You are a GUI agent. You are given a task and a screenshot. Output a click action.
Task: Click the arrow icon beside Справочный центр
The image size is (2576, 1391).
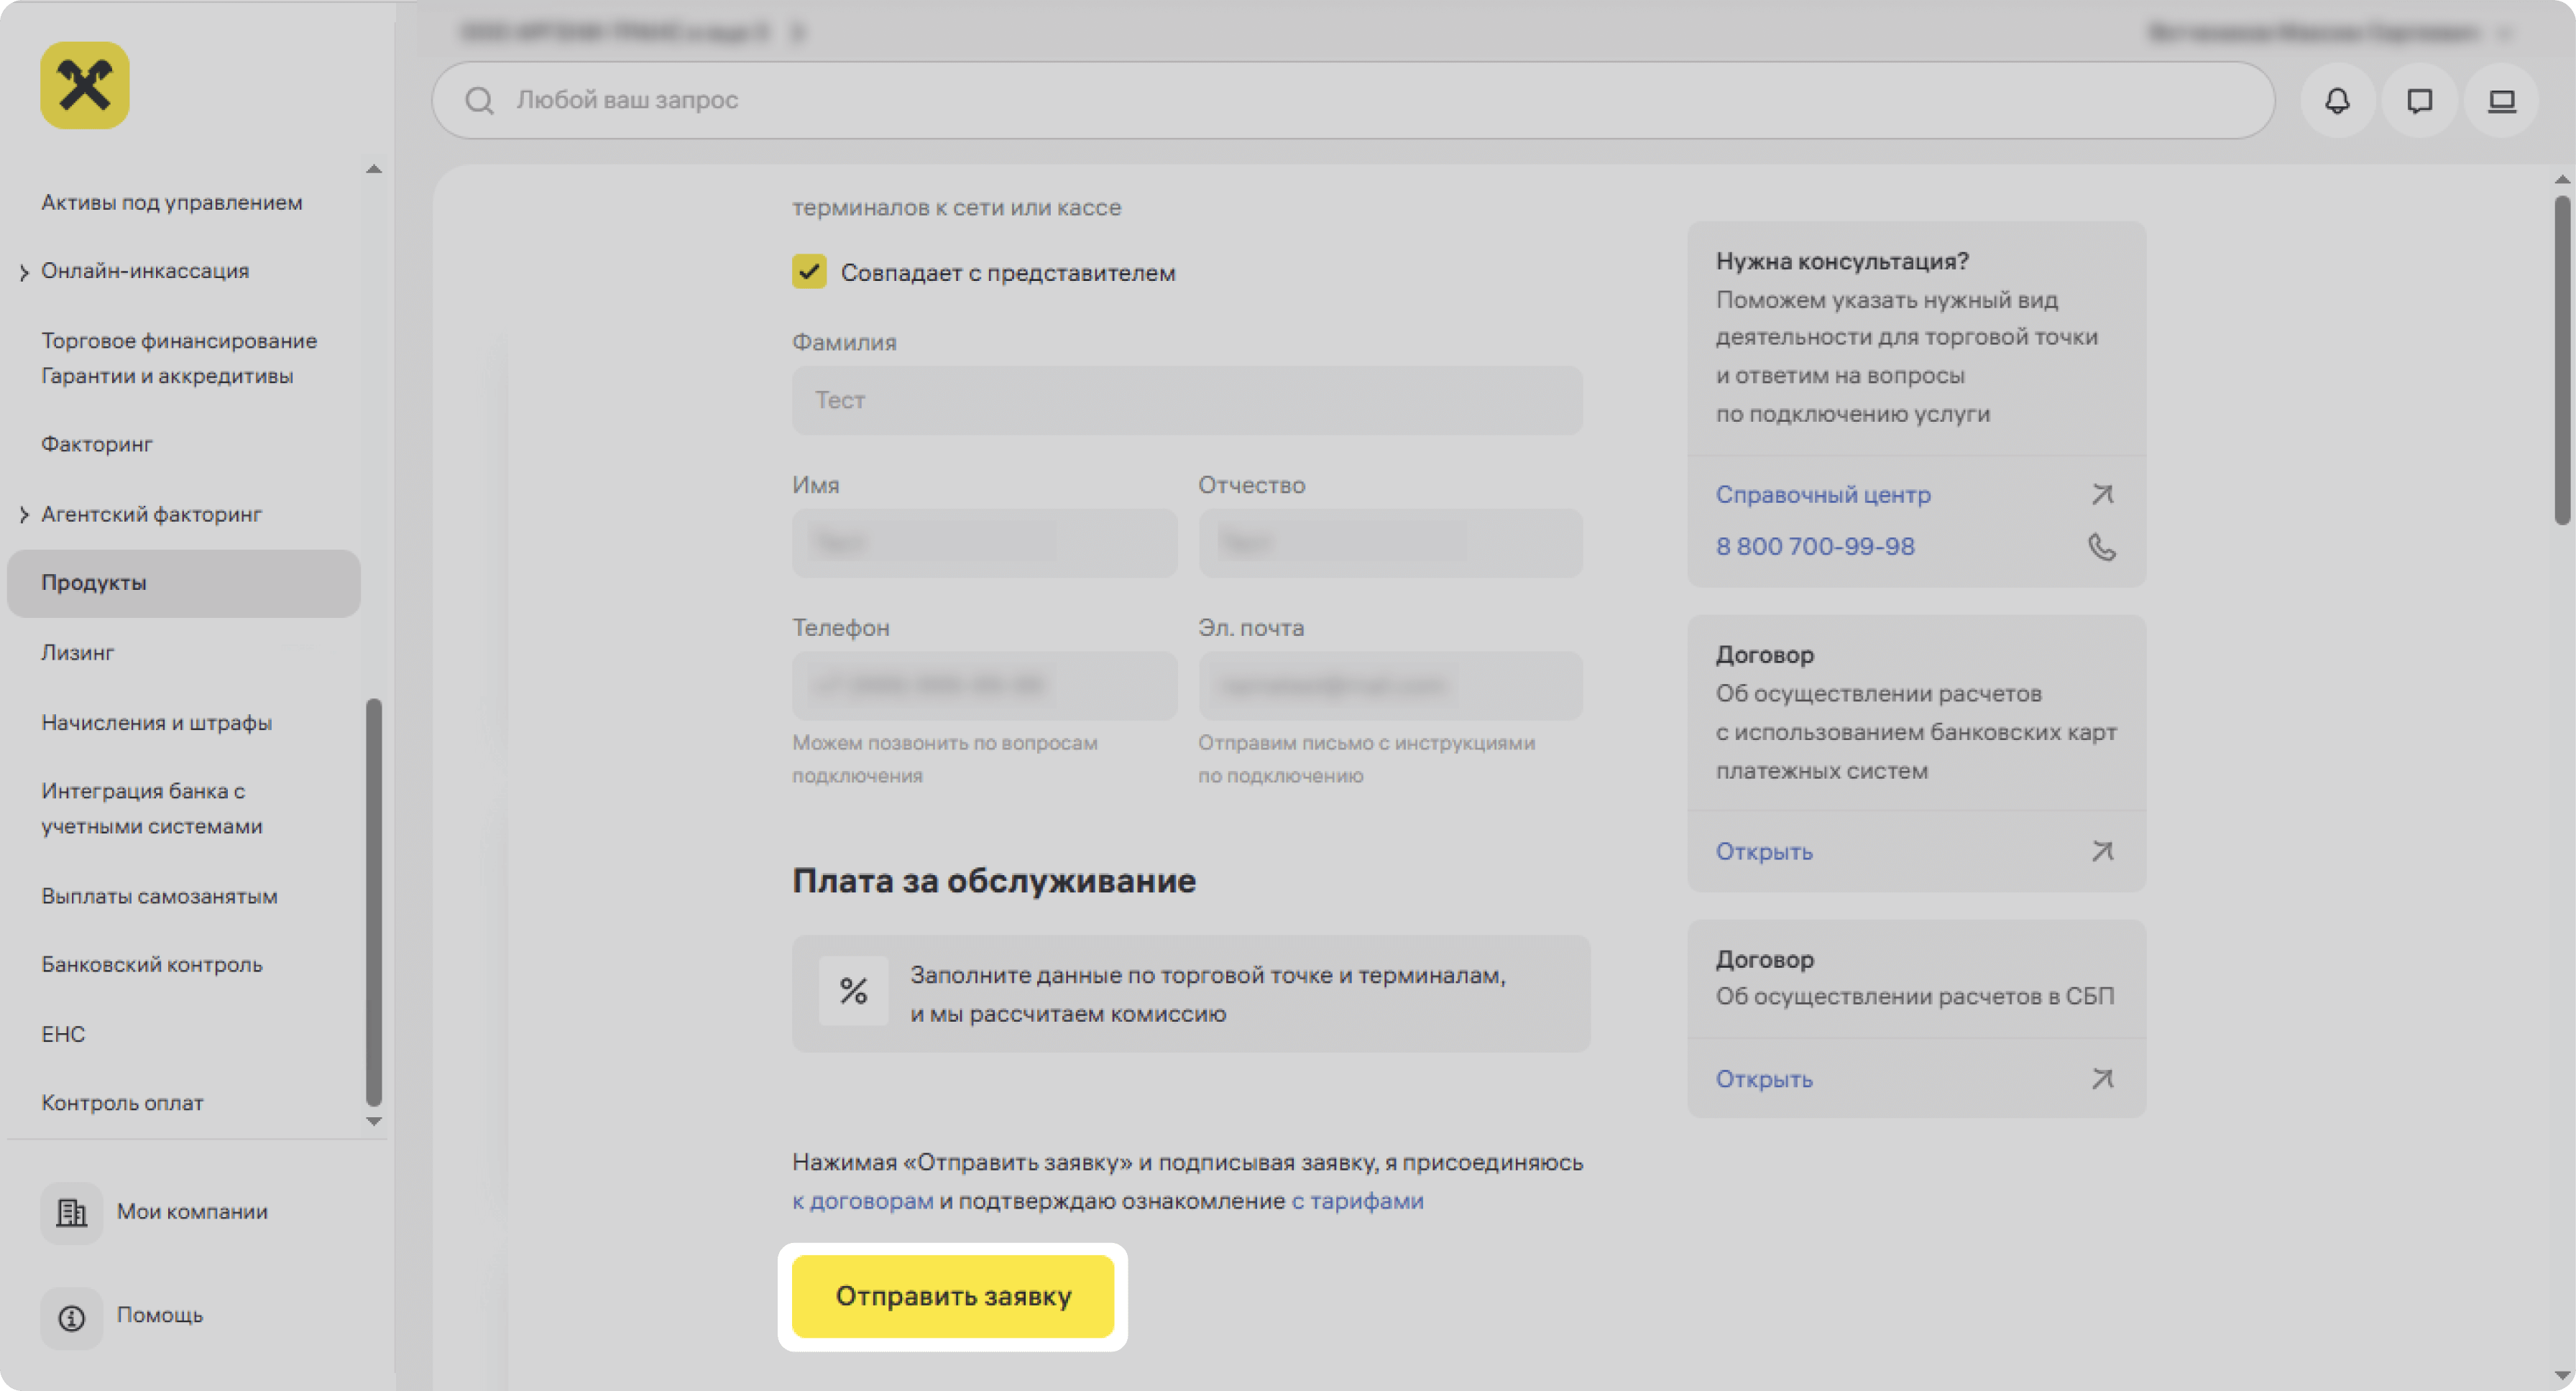[2102, 494]
